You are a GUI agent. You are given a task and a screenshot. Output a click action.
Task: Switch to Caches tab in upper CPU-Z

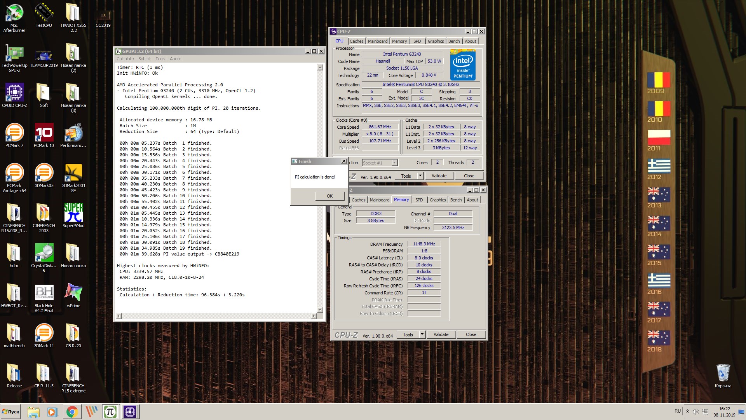pos(356,41)
